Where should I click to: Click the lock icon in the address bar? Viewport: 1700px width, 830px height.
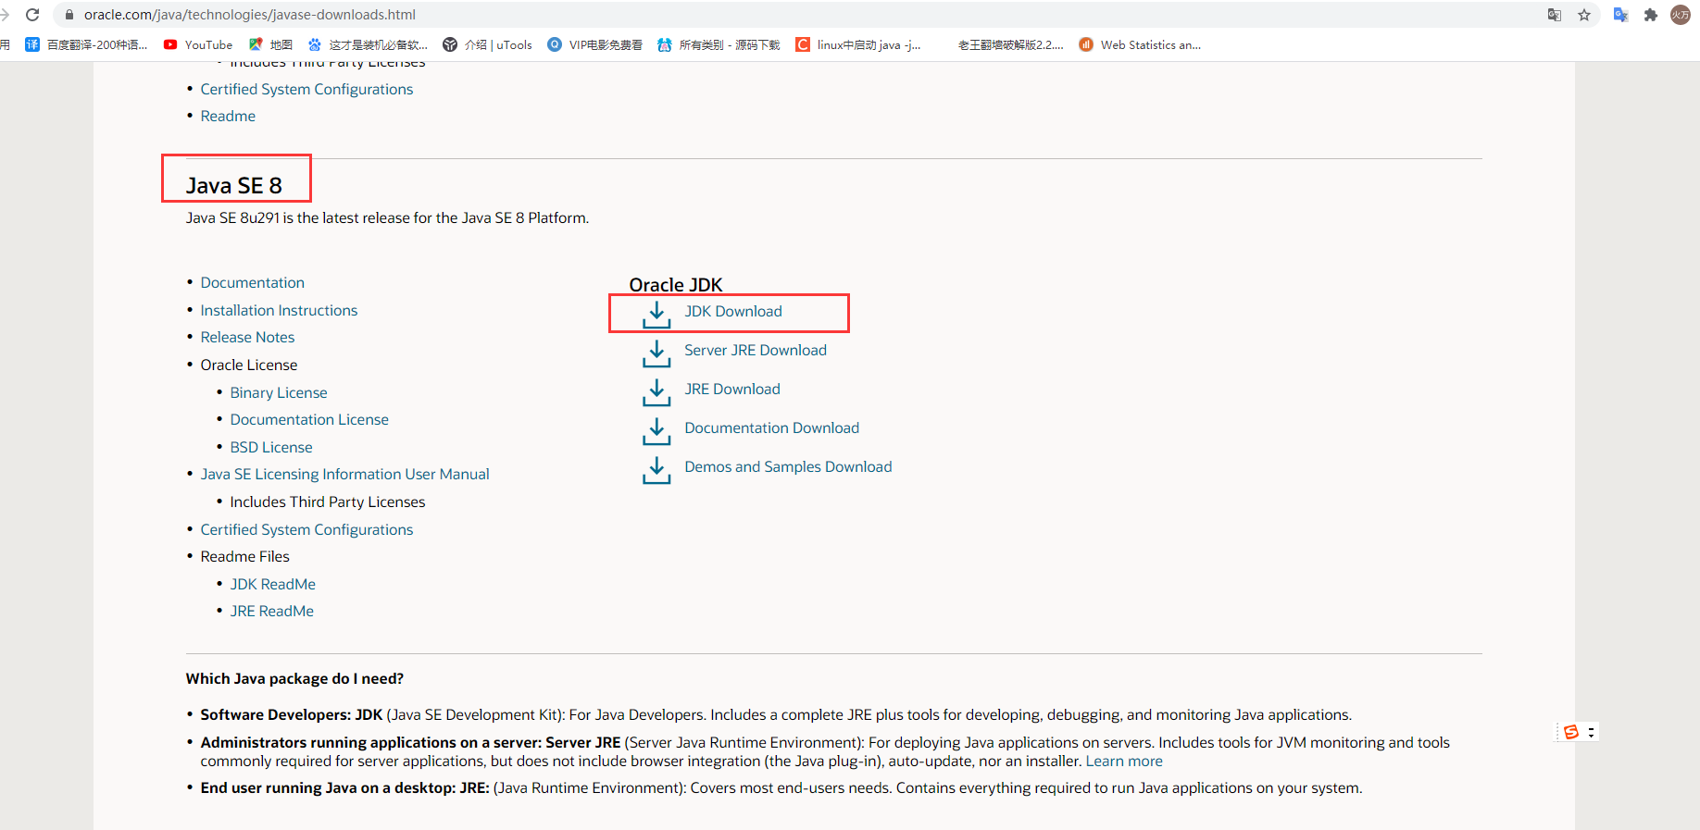(69, 15)
